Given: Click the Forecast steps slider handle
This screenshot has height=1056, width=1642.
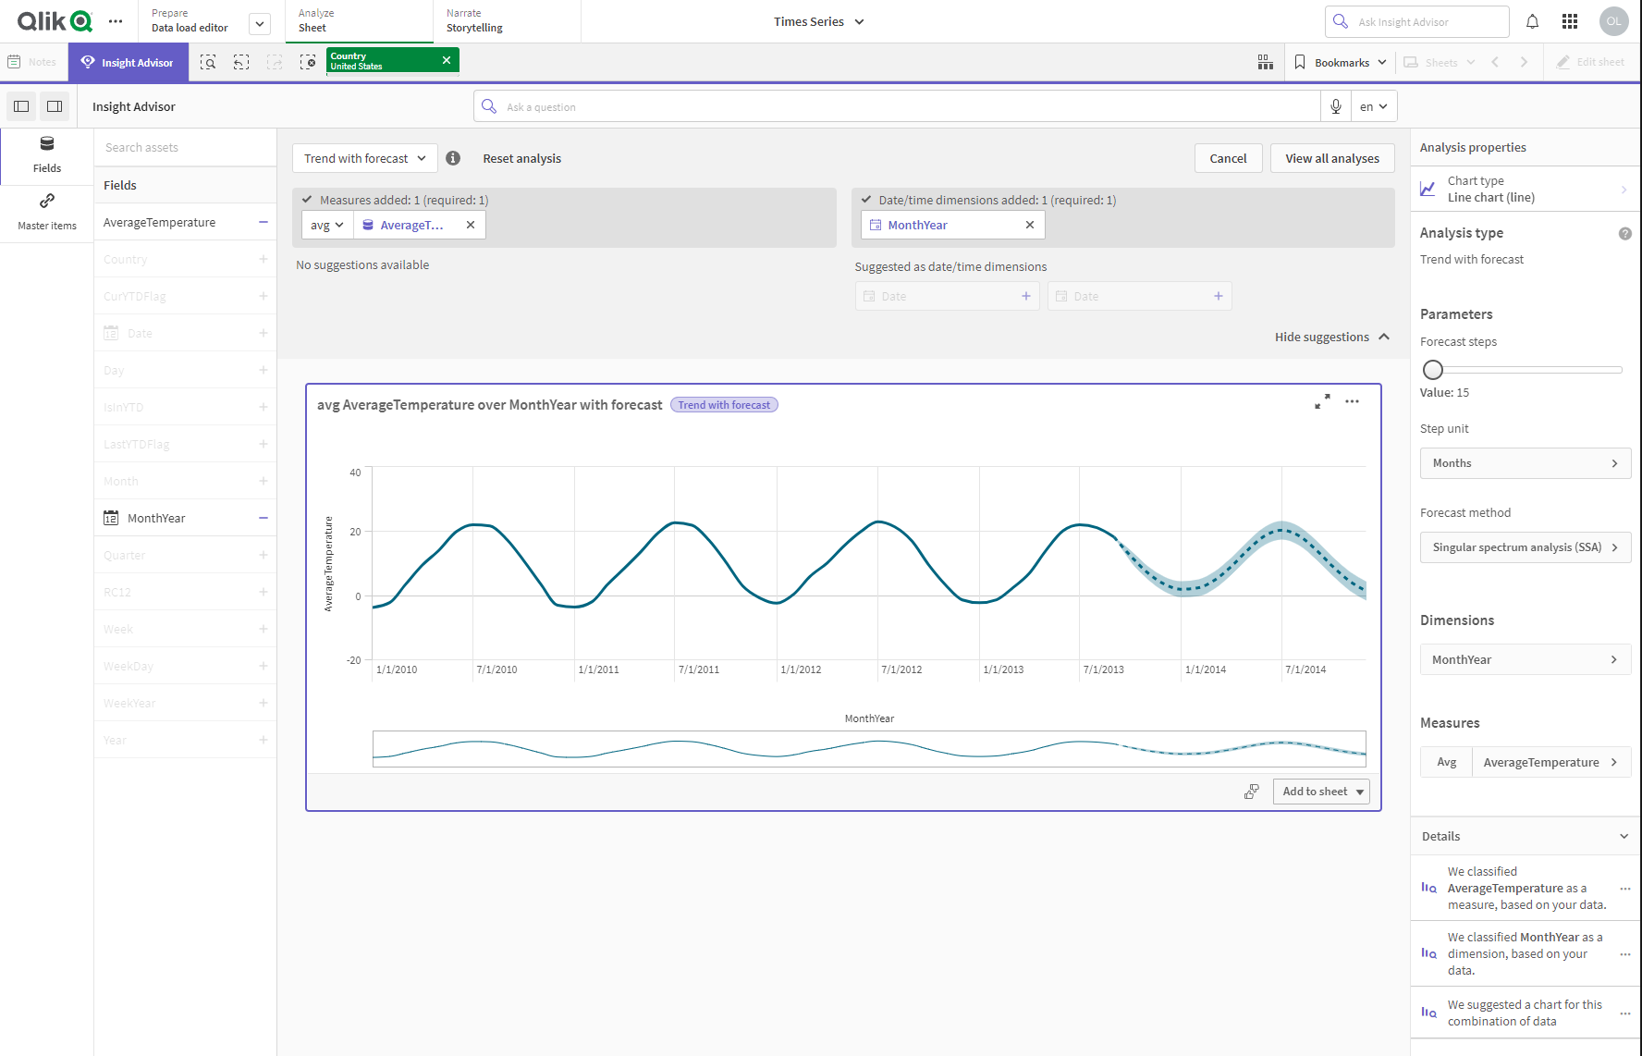Looking at the screenshot, I should [1432, 370].
